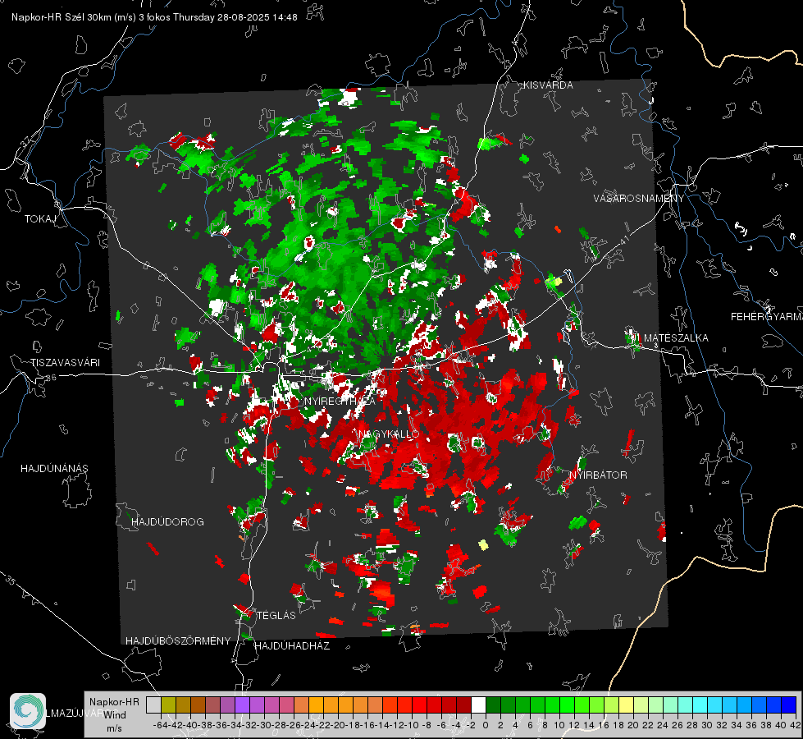Select the NYÍRBÁTOR town label
803x739 pixels.
pos(598,475)
